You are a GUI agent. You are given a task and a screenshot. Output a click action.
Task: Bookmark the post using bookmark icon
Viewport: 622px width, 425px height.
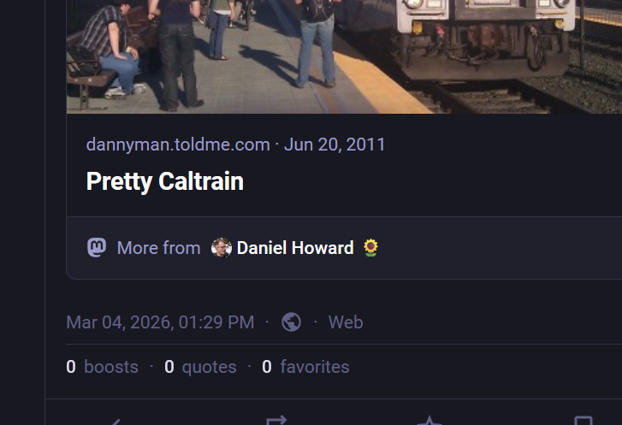pos(583,420)
